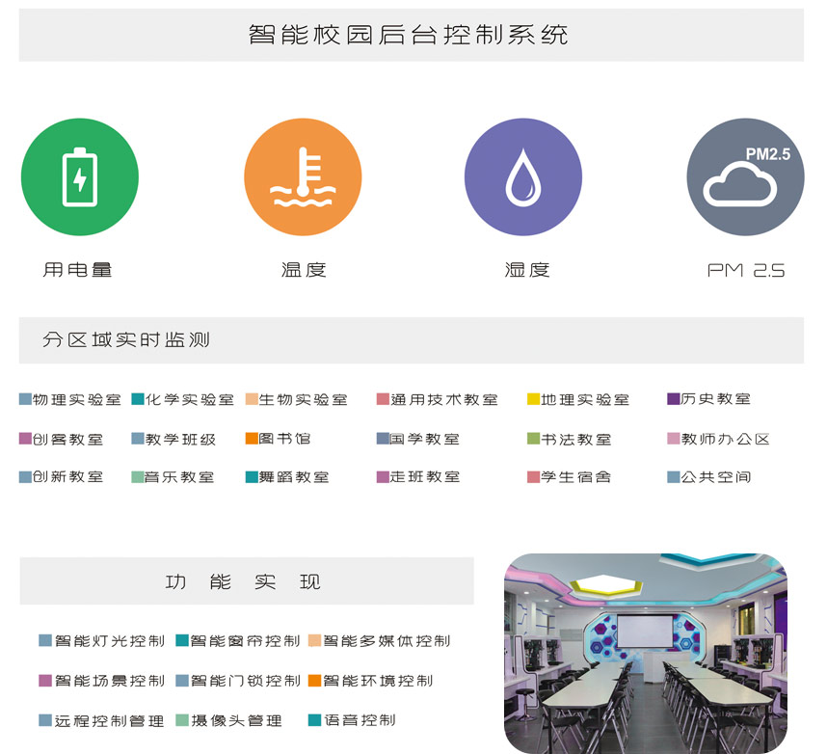The image size is (827, 754).
Task: Click the purple swatch beside 历史教室
Action: coord(673,399)
